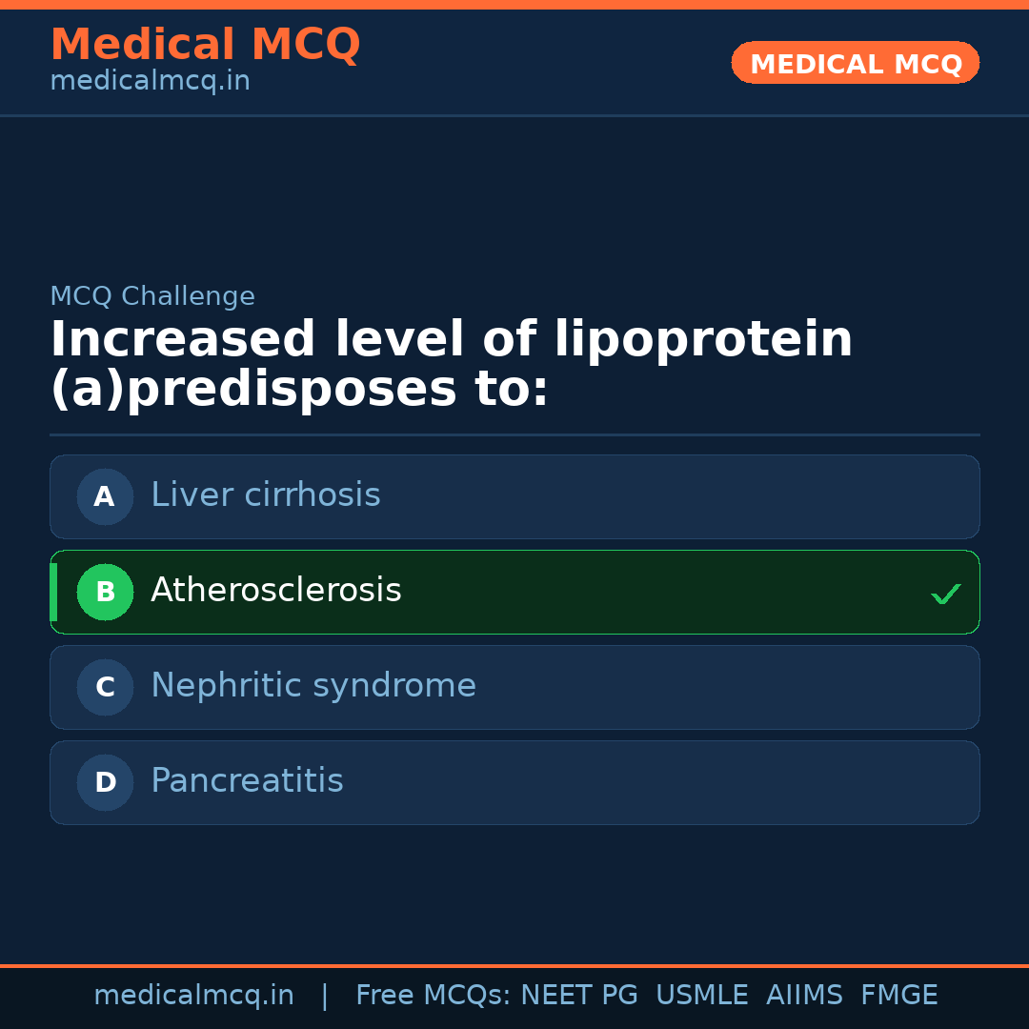Visit medicalmcq.in link under the title
This screenshot has height=1029, width=1029.
coord(150,81)
